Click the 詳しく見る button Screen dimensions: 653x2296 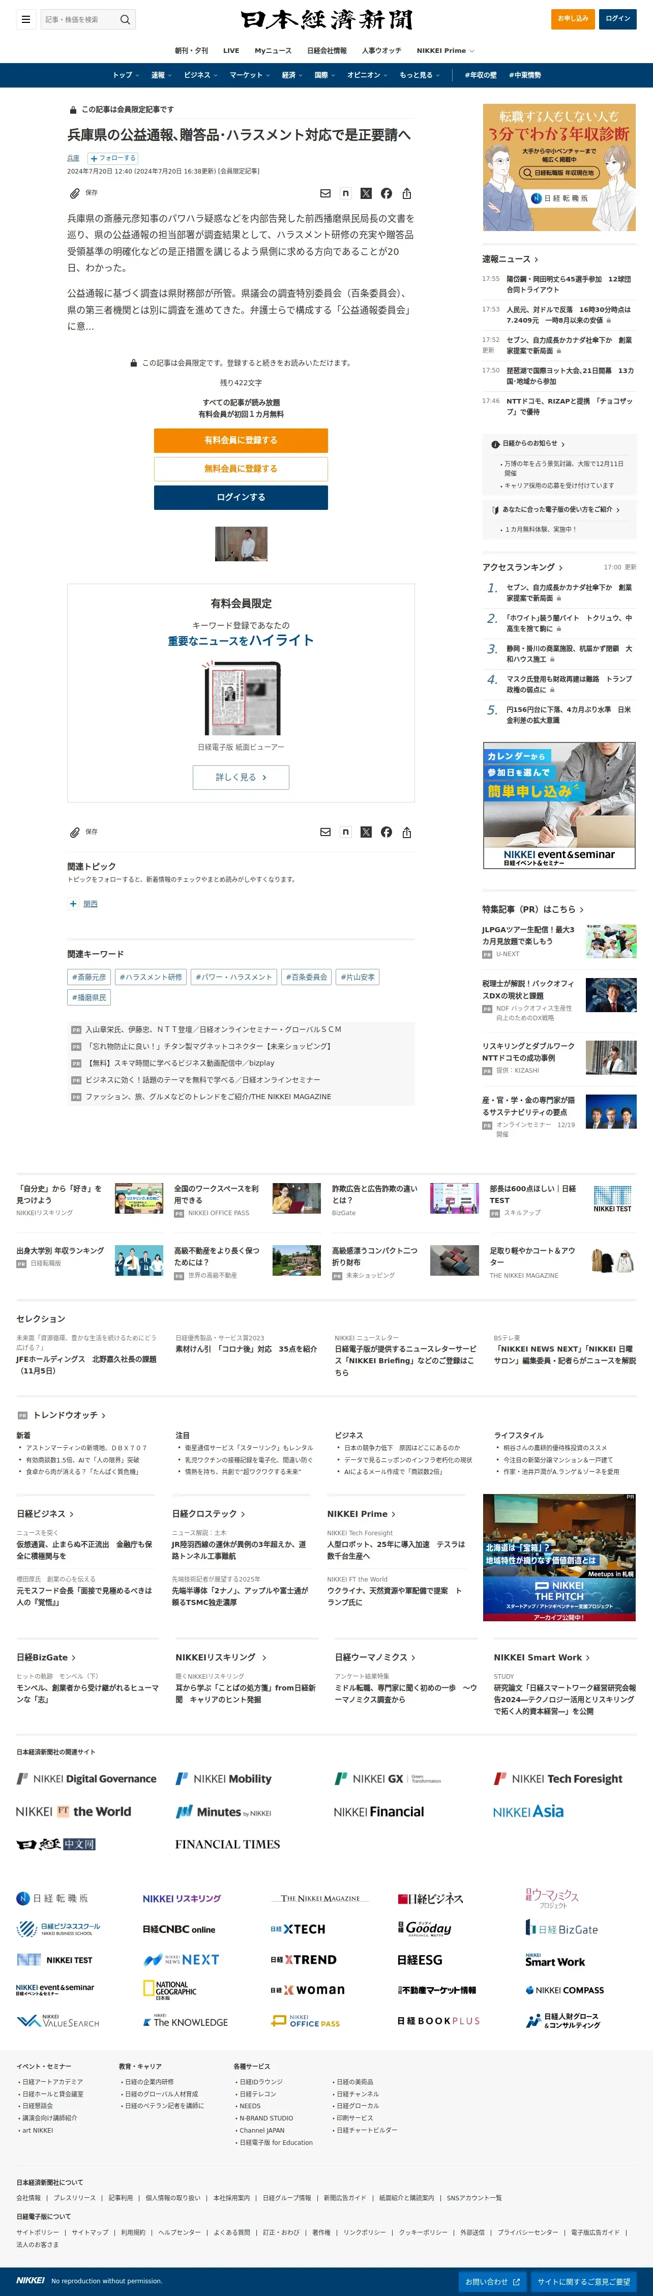[x=241, y=777]
